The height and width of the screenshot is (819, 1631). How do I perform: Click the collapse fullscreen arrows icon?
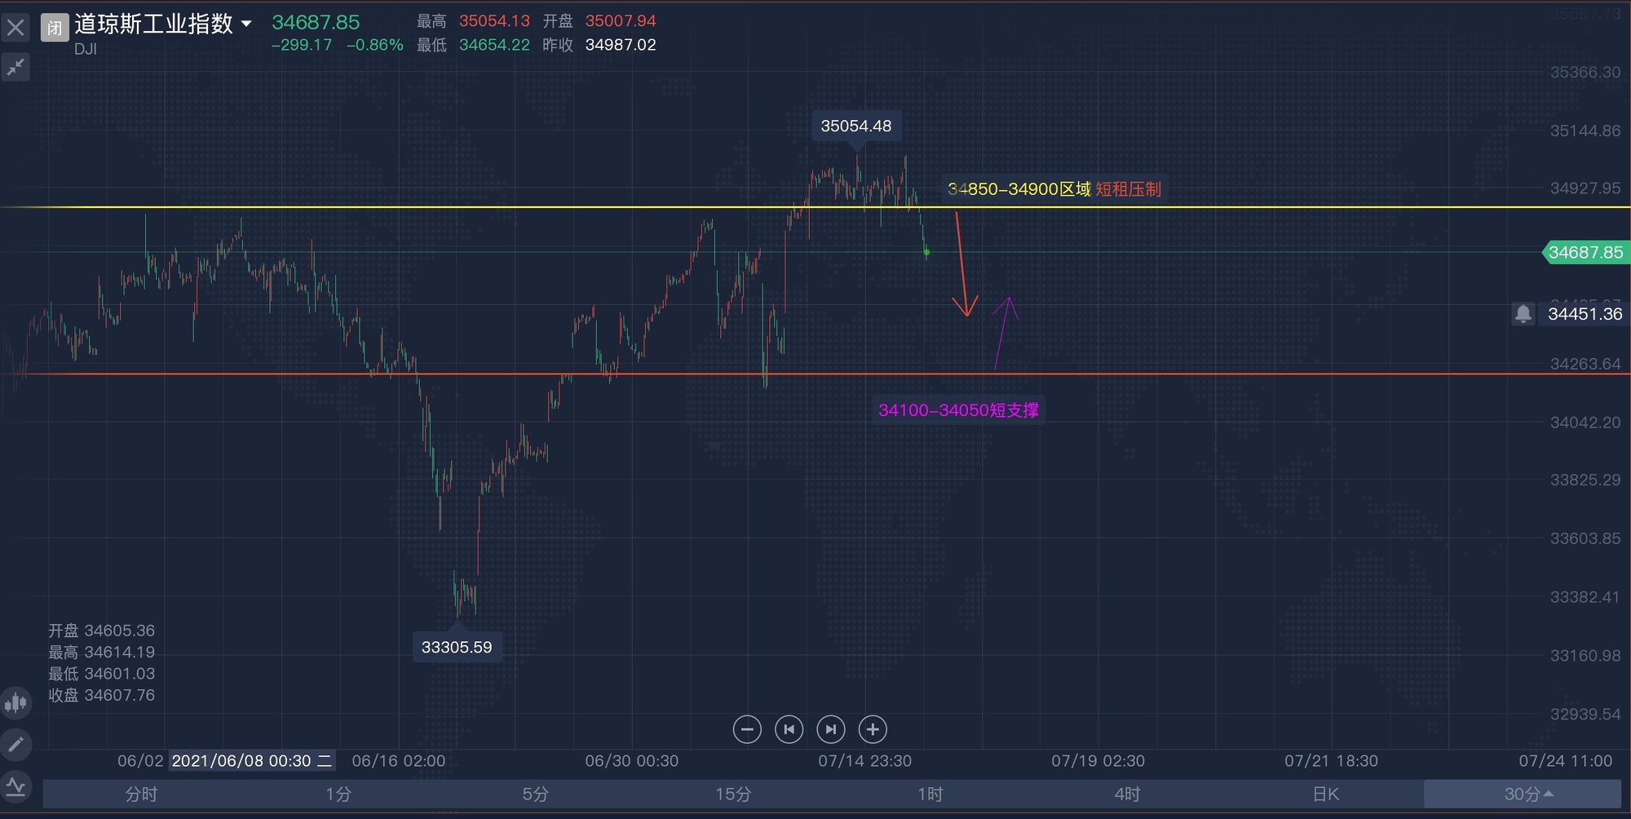pos(15,67)
